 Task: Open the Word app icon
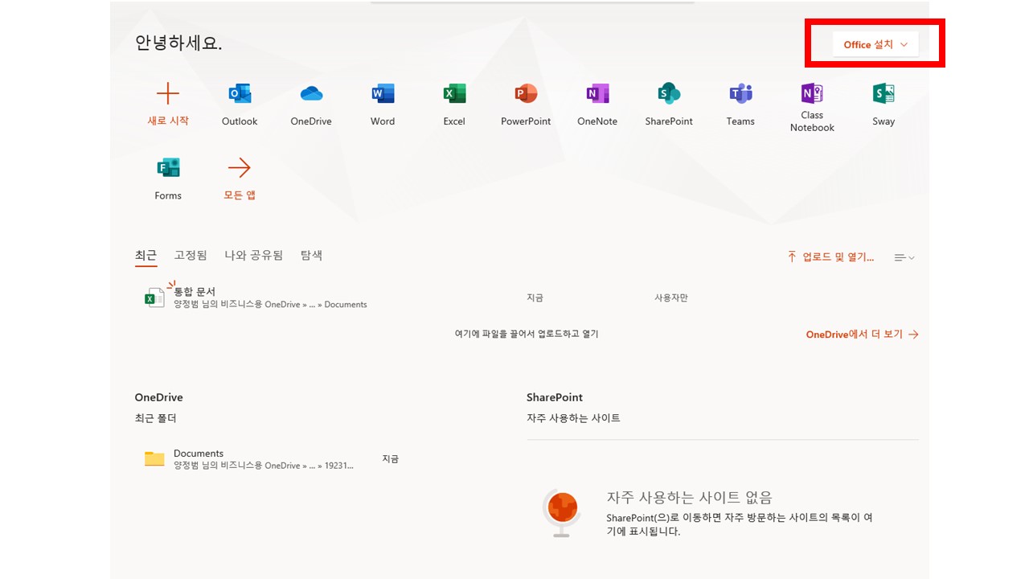383,94
